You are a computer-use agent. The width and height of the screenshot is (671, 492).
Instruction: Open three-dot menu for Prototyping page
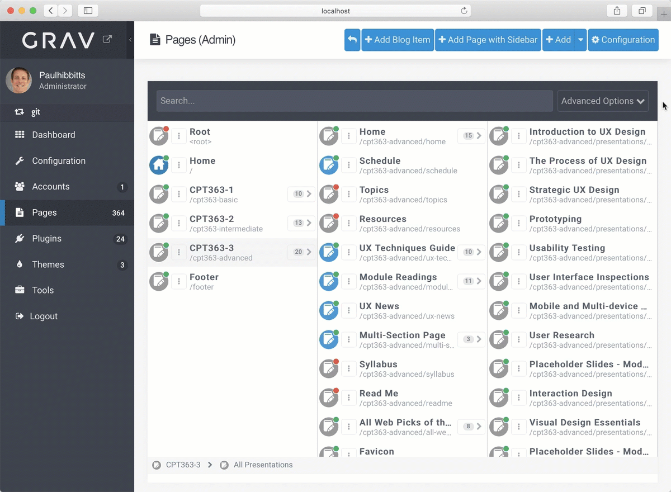(x=519, y=224)
